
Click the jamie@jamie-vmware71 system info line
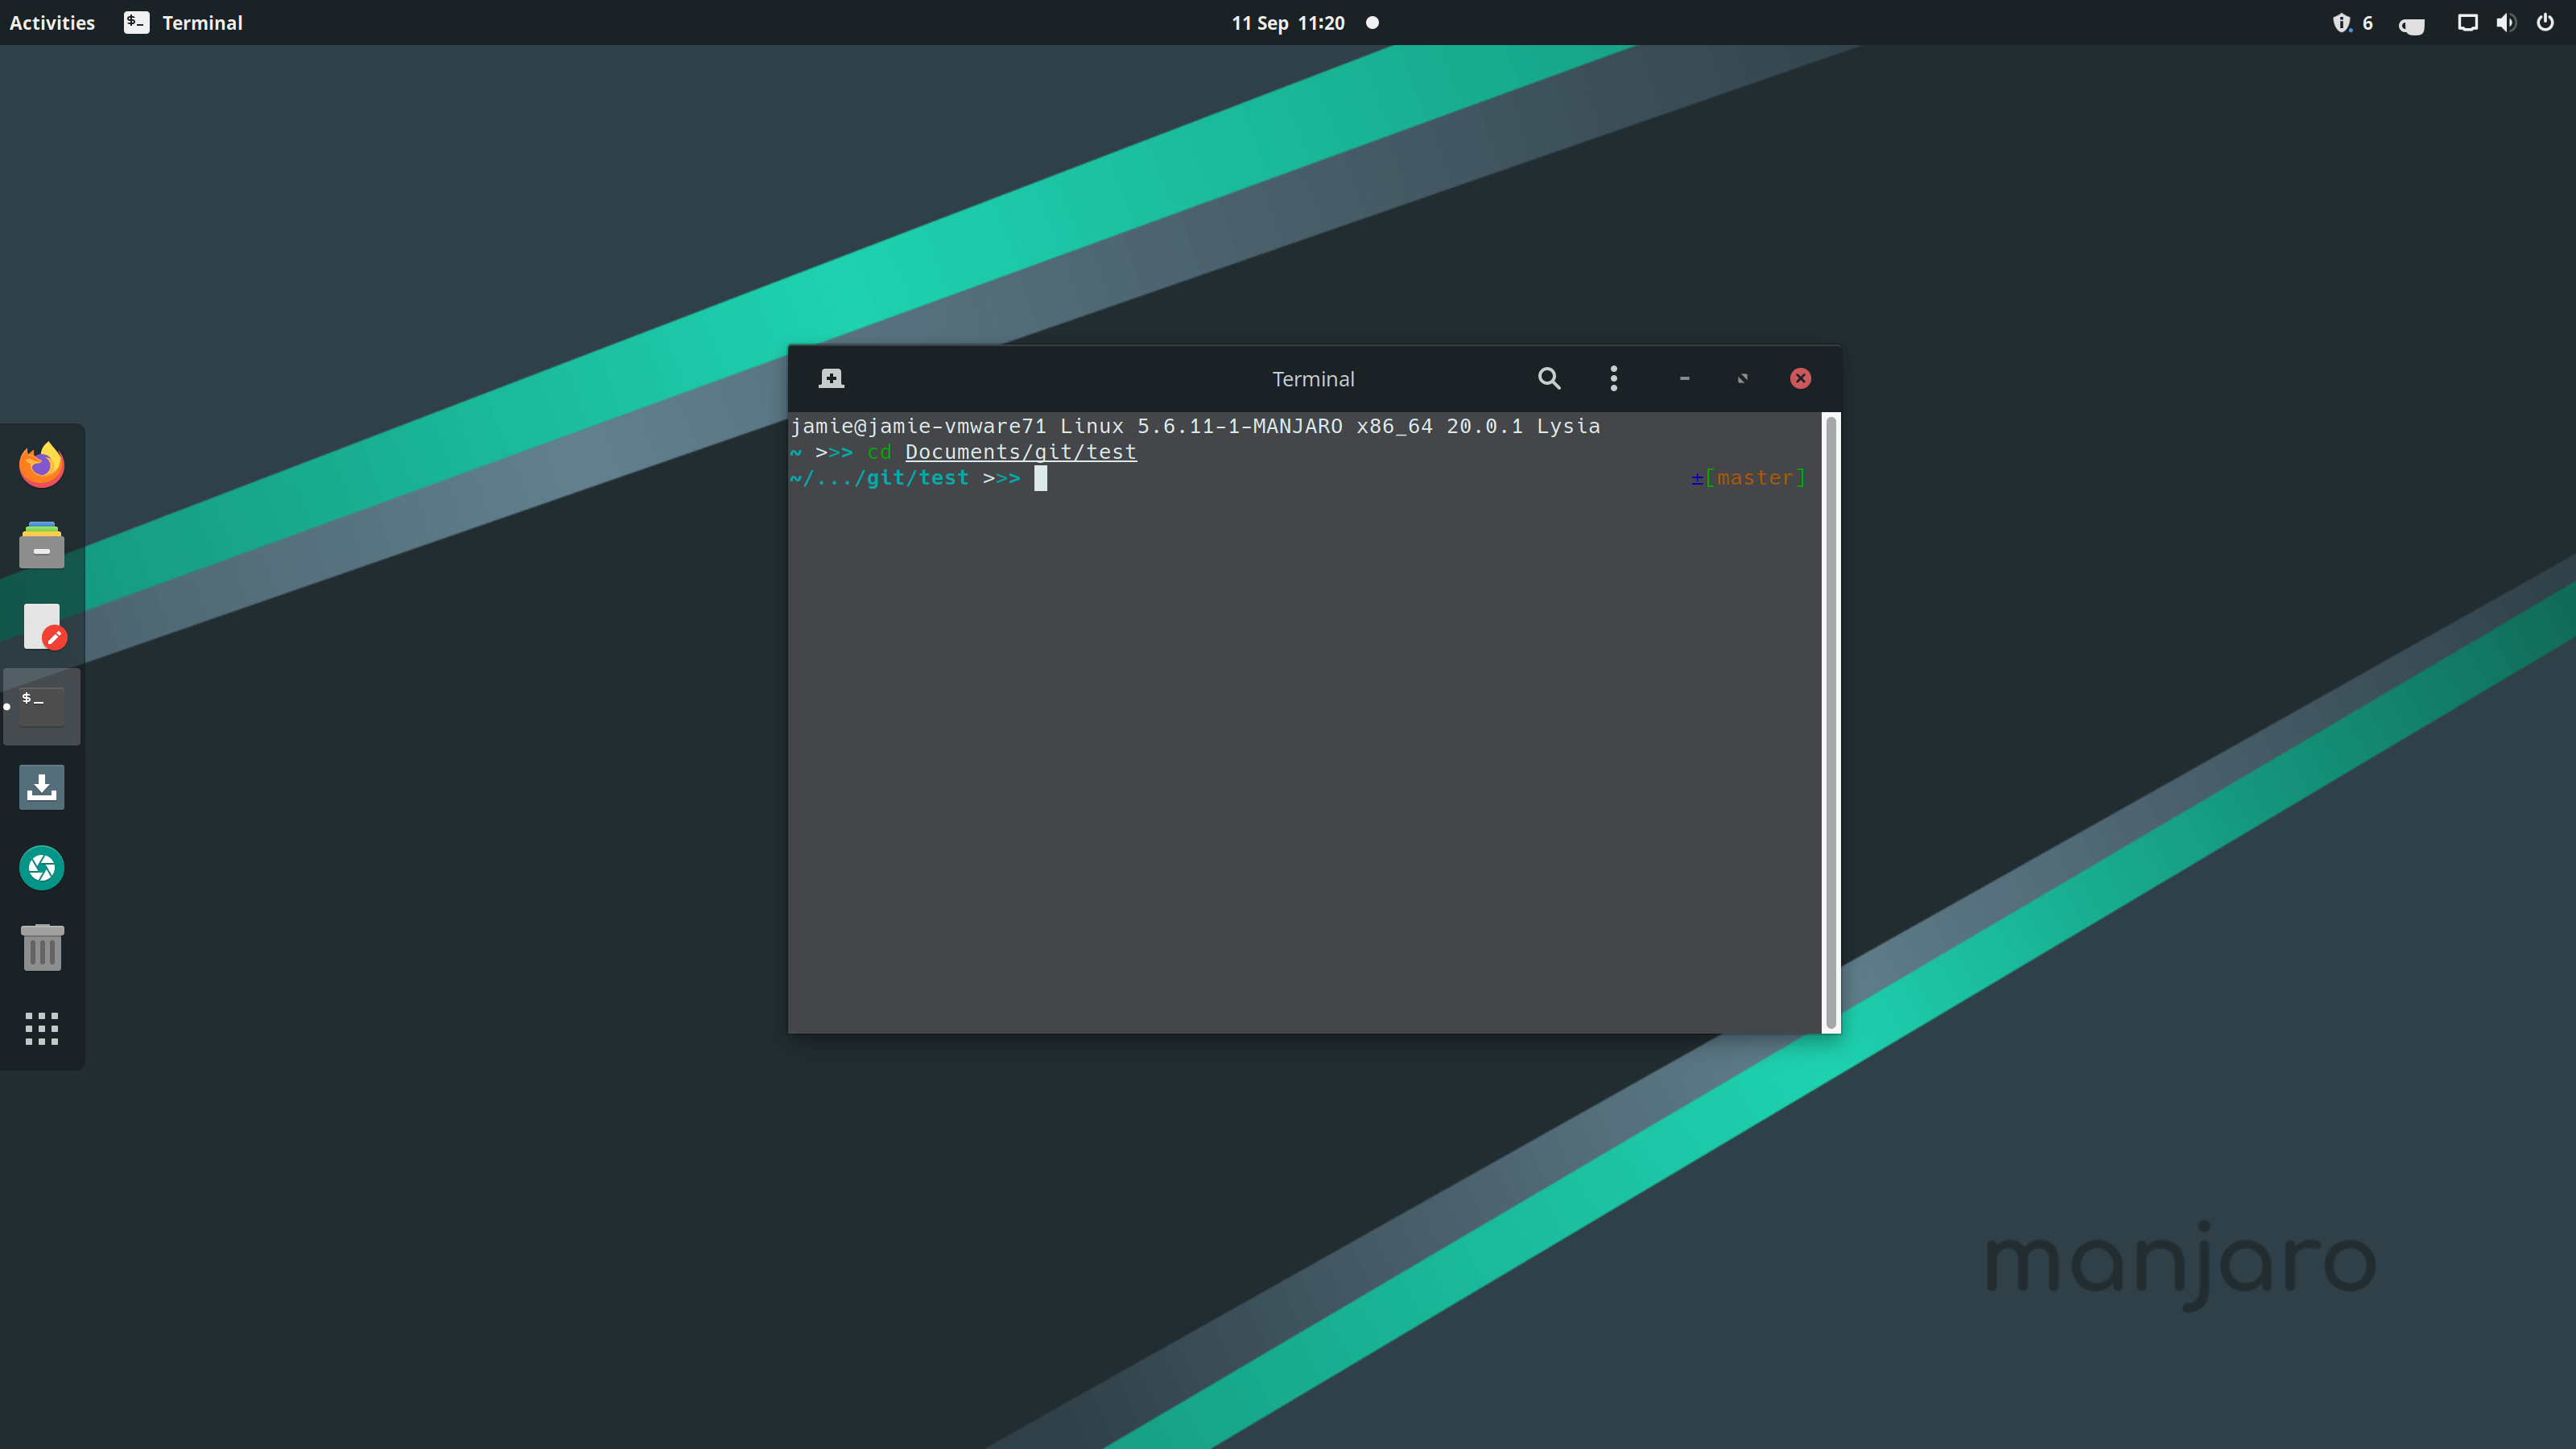coord(1195,426)
